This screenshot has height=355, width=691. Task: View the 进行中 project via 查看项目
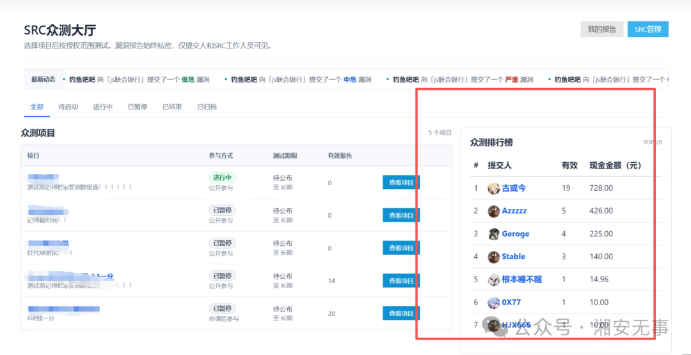401,183
